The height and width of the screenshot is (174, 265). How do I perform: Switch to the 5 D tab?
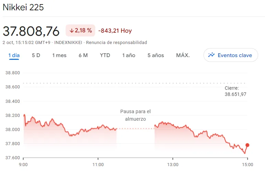36,55
